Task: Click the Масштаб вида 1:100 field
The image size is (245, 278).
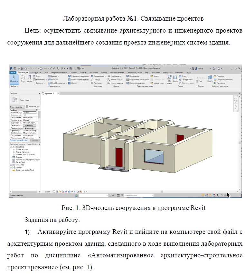Action: tap(30, 112)
